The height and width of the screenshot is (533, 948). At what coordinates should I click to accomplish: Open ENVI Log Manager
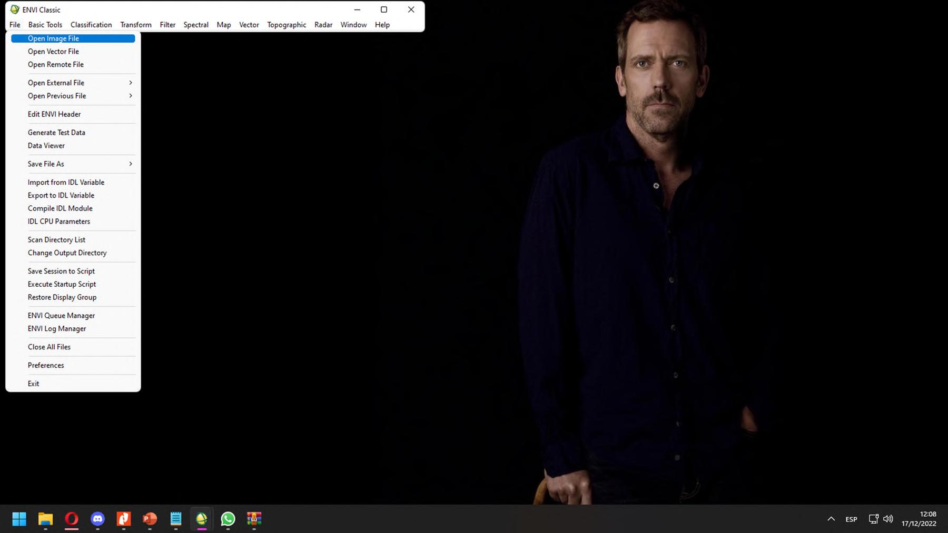(73, 329)
